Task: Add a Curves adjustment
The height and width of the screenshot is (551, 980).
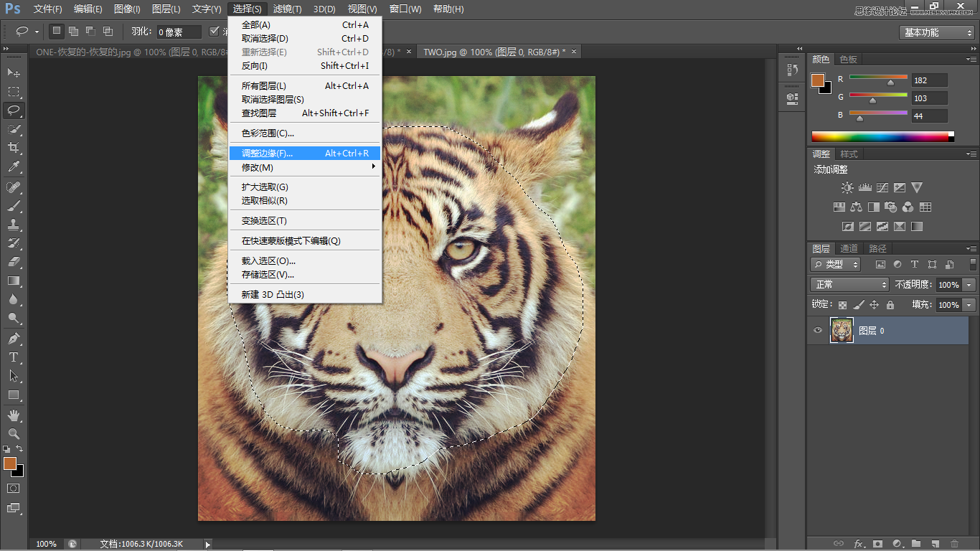Action: [x=882, y=188]
